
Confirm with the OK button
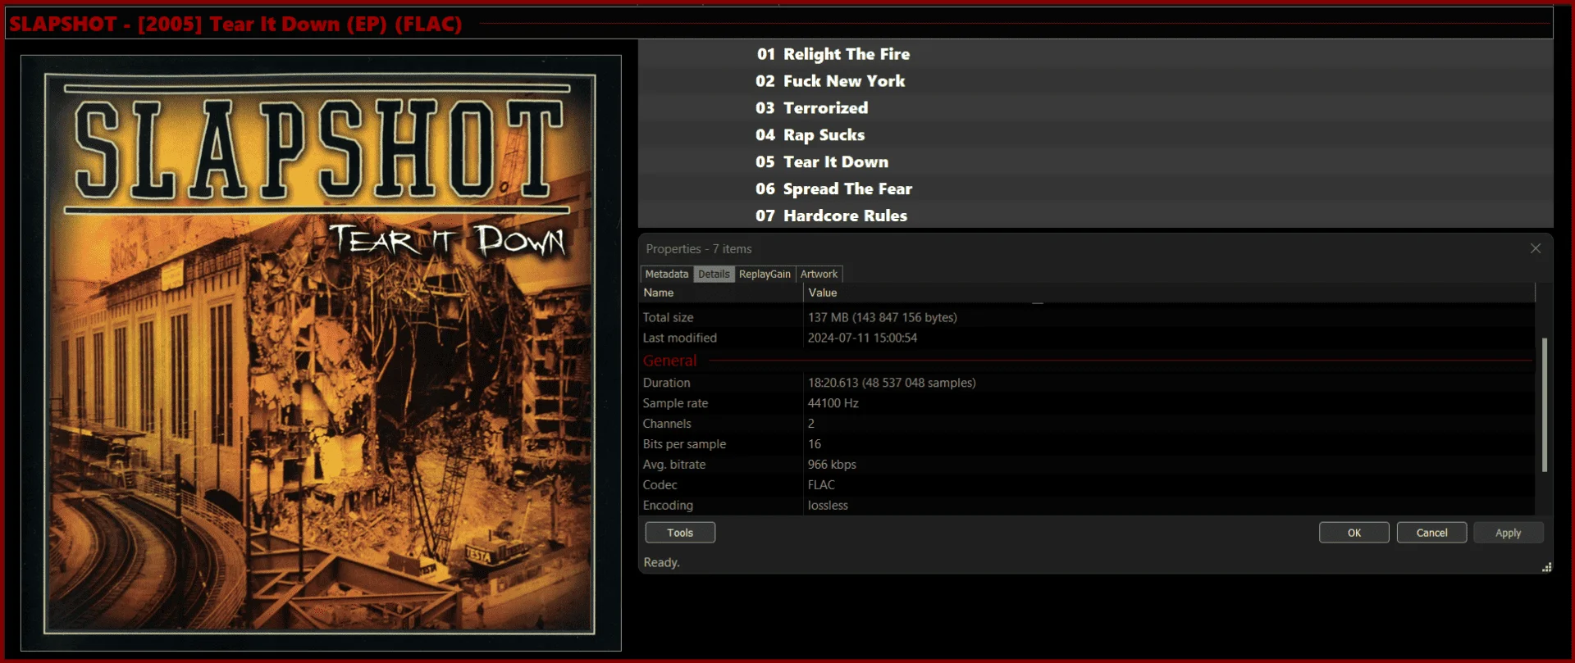(1354, 533)
